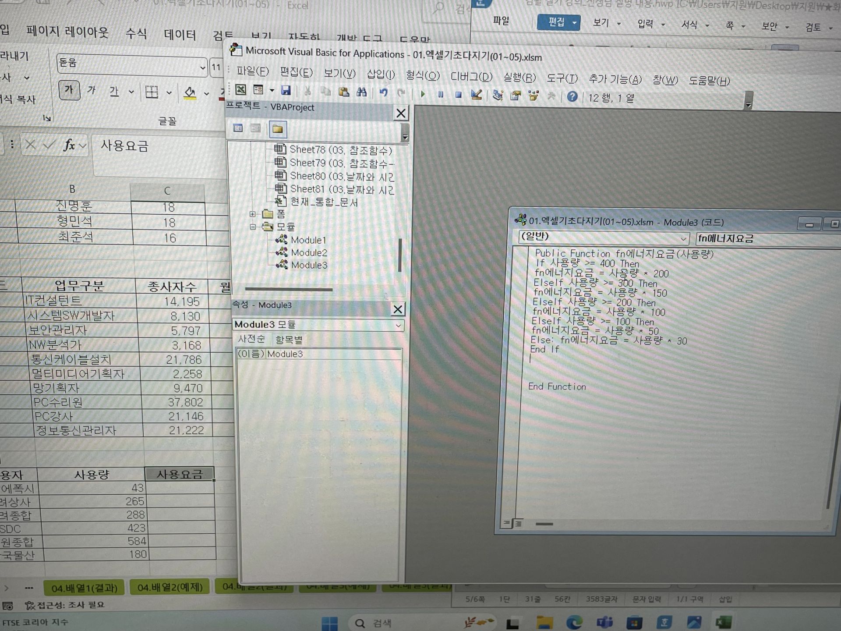This screenshot has height=631, width=841.
Task: Click the Reset stop square icon
Action: (x=458, y=95)
